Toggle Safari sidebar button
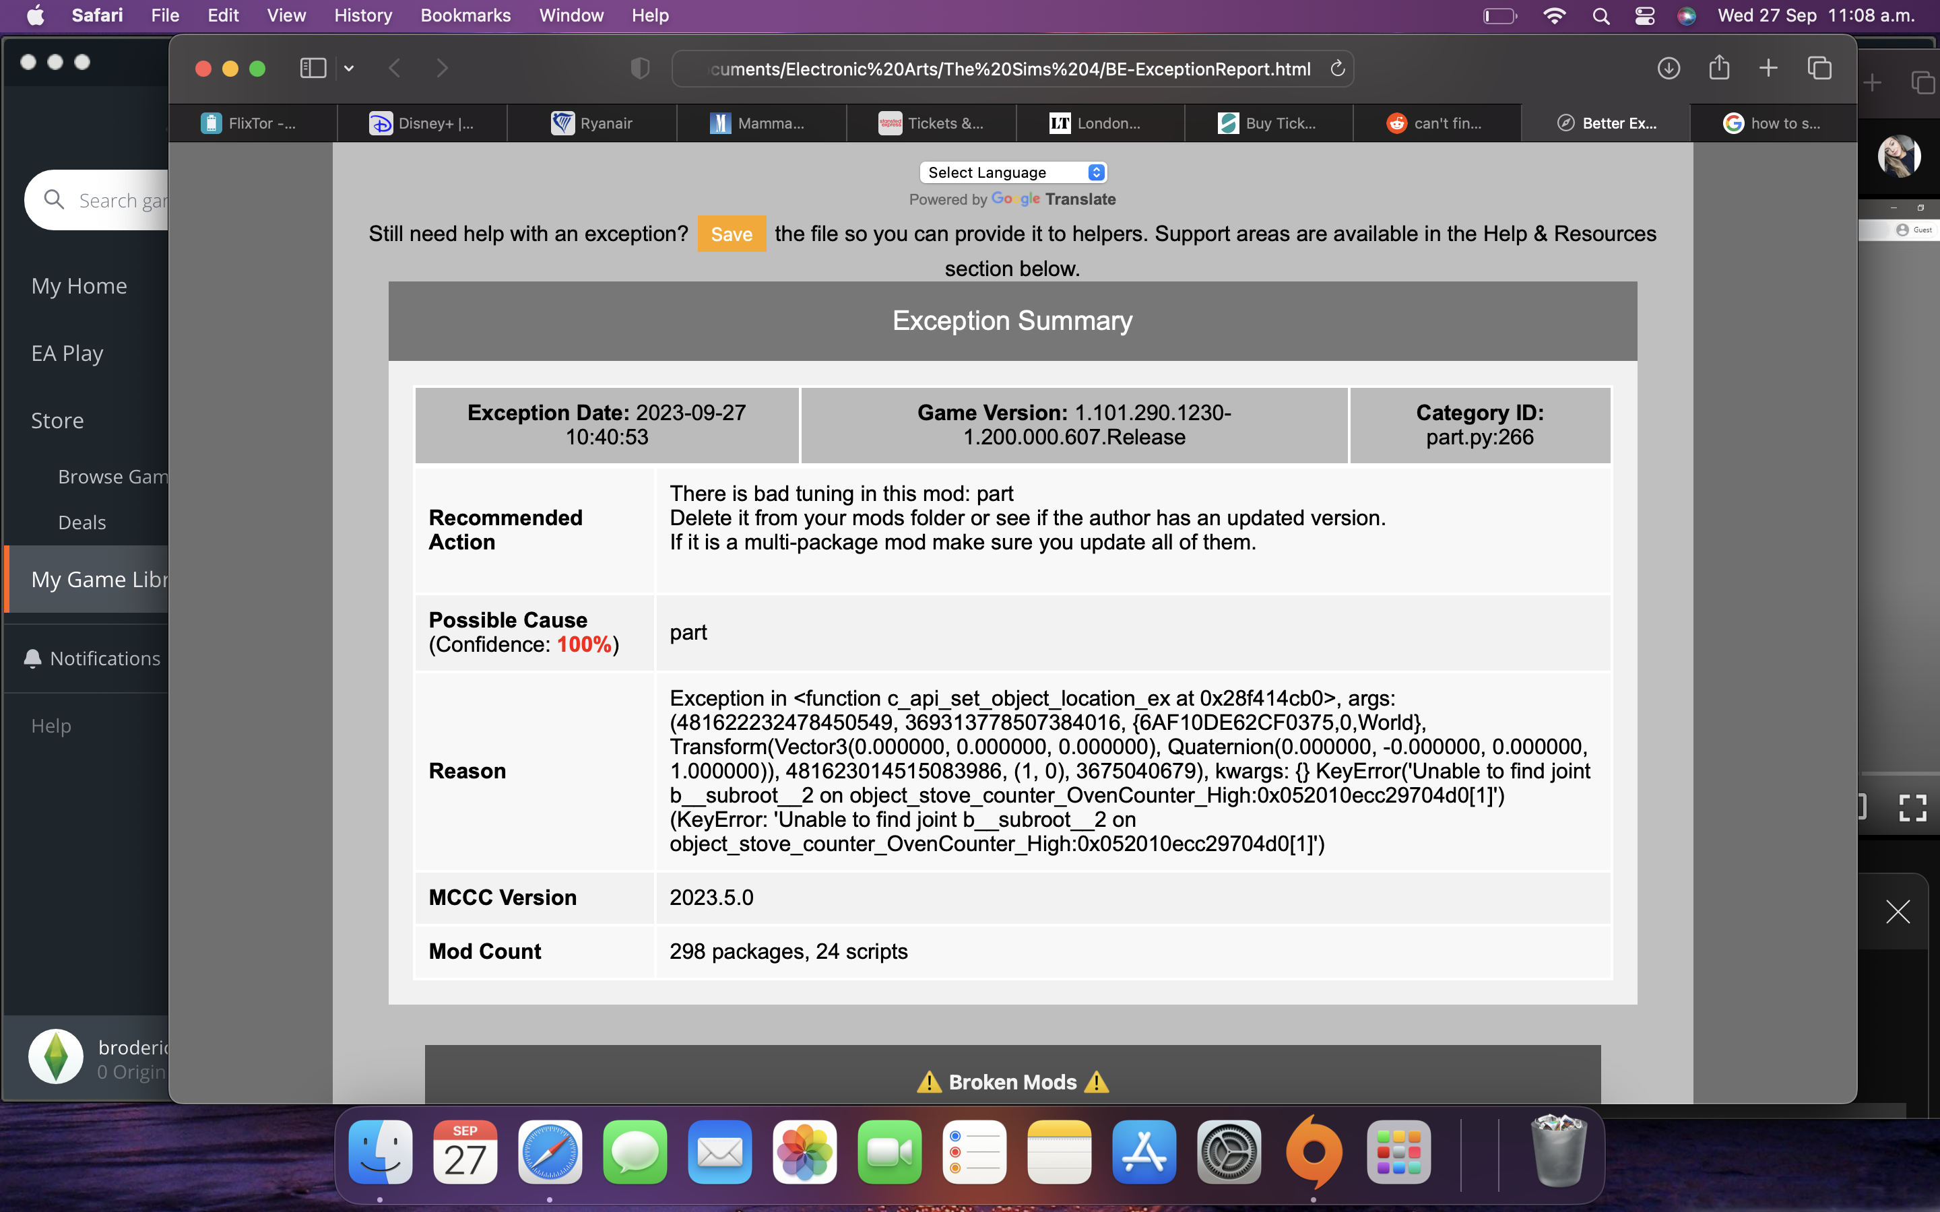Viewport: 1940px width, 1212px height. (x=313, y=68)
